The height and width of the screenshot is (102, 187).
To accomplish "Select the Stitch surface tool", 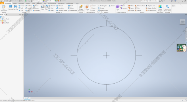I will click(x=131, y=6).
